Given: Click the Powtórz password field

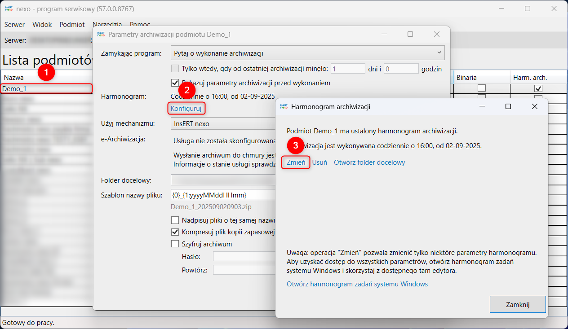Looking at the screenshot, I should tap(244, 269).
